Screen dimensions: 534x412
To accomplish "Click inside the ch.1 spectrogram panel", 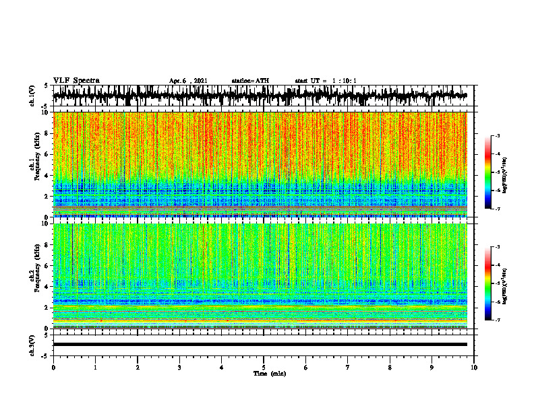I will point(260,164).
